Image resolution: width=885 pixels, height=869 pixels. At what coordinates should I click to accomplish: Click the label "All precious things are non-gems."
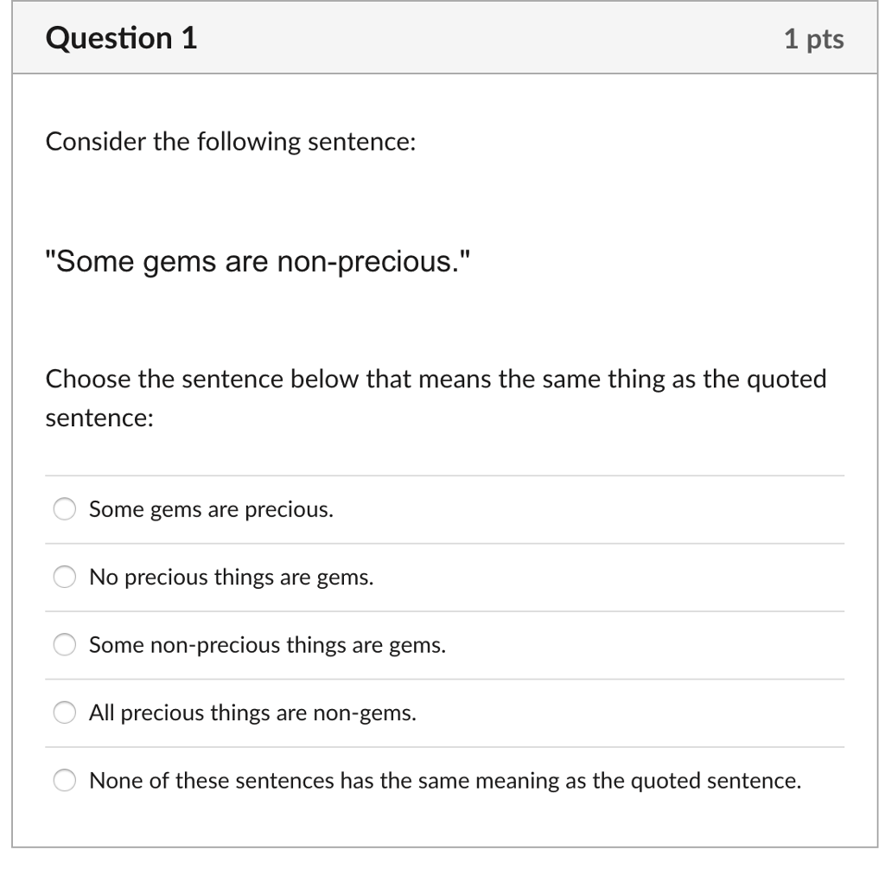(251, 712)
